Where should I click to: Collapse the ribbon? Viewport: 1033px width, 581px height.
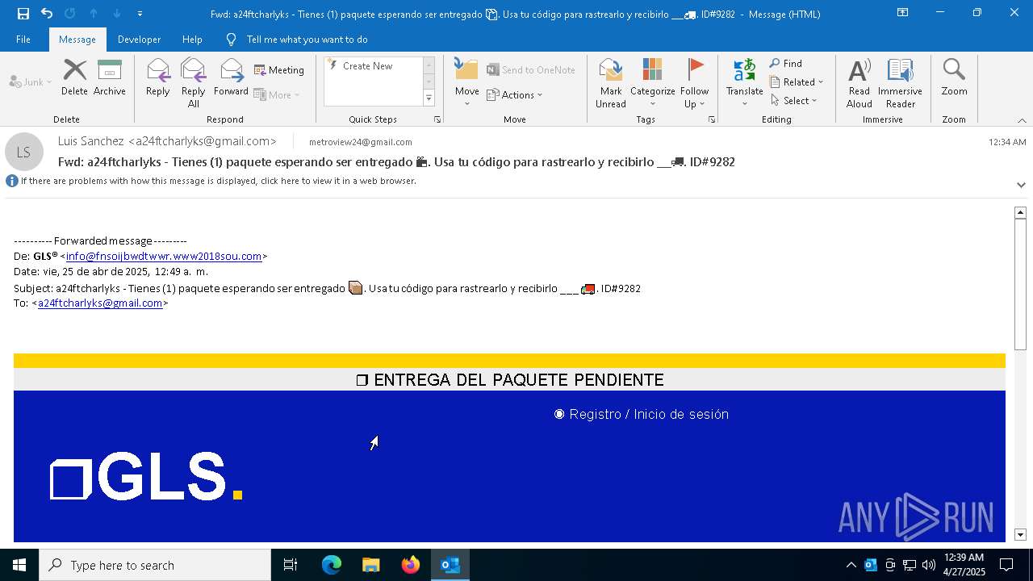tap(1022, 120)
